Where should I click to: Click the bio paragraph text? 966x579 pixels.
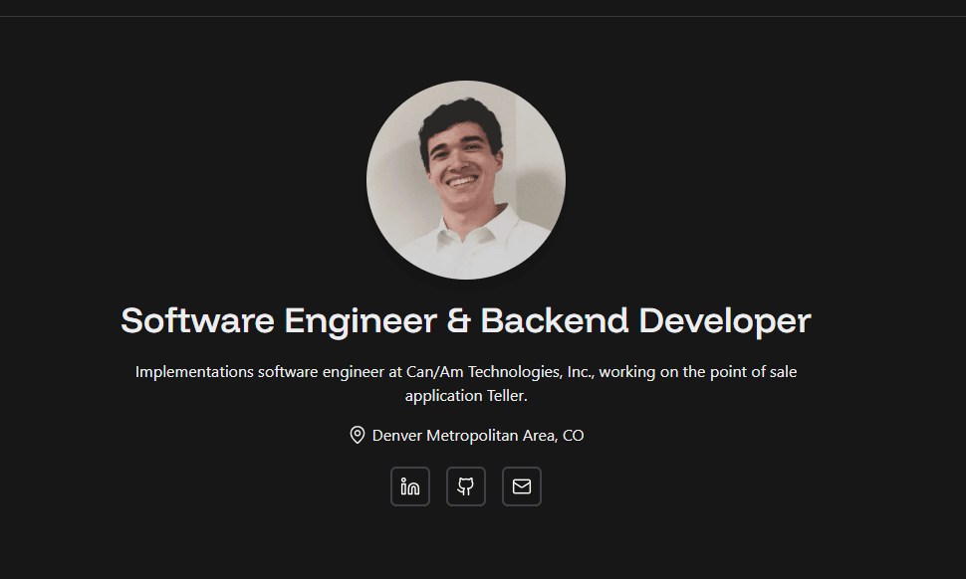pyautogui.click(x=465, y=383)
